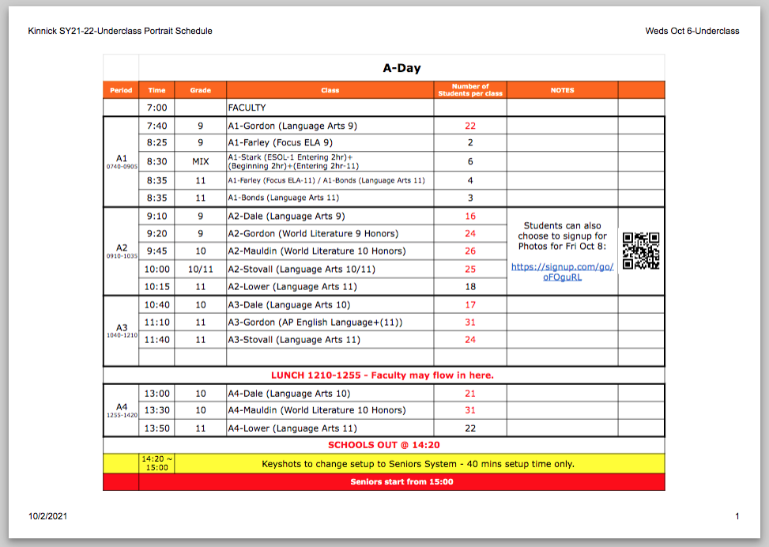
Task: Select the student count 22 for A1-Gordon
Action: [x=469, y=125]
